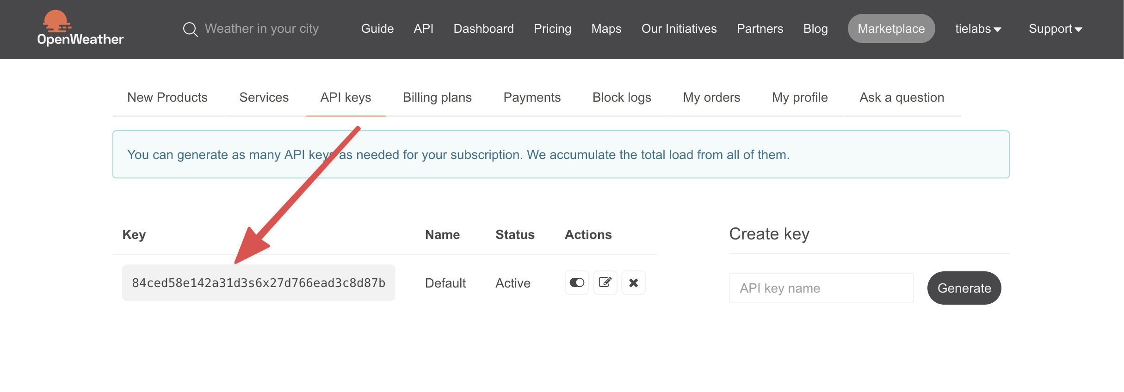Open the Billing plans tab
This screenshot has height=392, width=1124.
coord(437,98)
